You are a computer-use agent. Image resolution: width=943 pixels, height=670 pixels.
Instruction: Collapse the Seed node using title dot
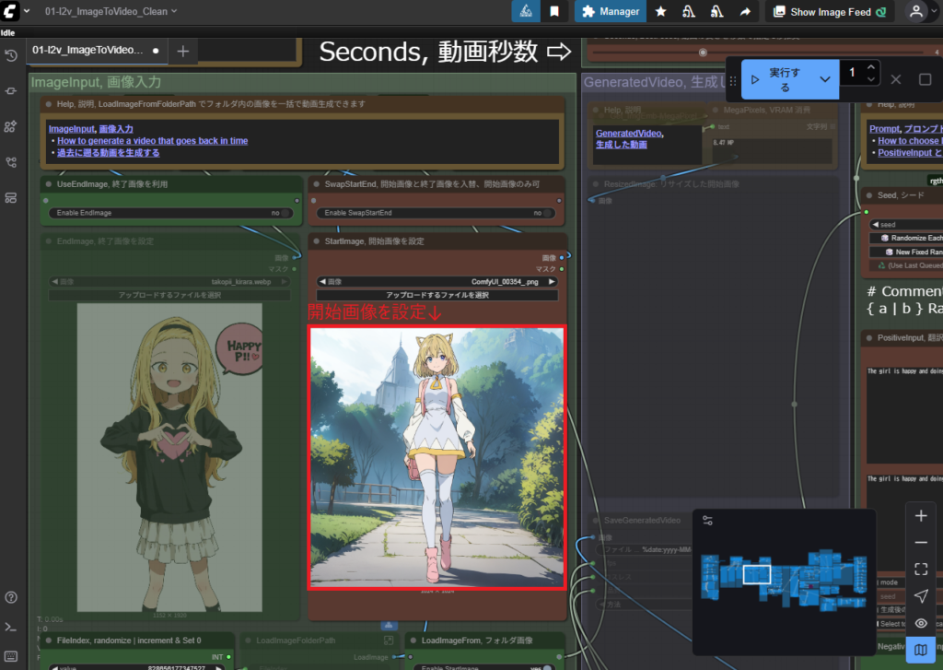click(869, 195)
